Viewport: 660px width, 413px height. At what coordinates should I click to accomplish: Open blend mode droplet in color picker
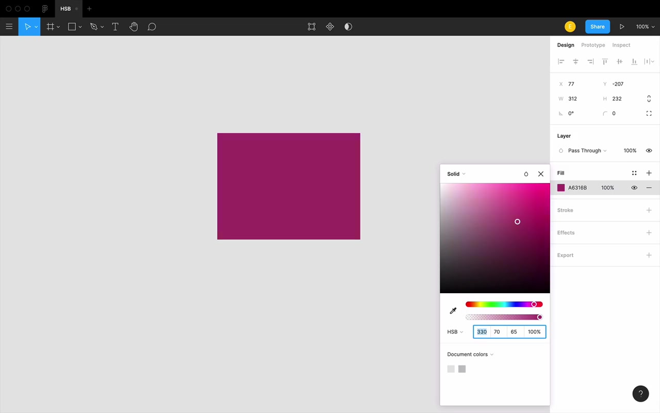tap(526, 174)
